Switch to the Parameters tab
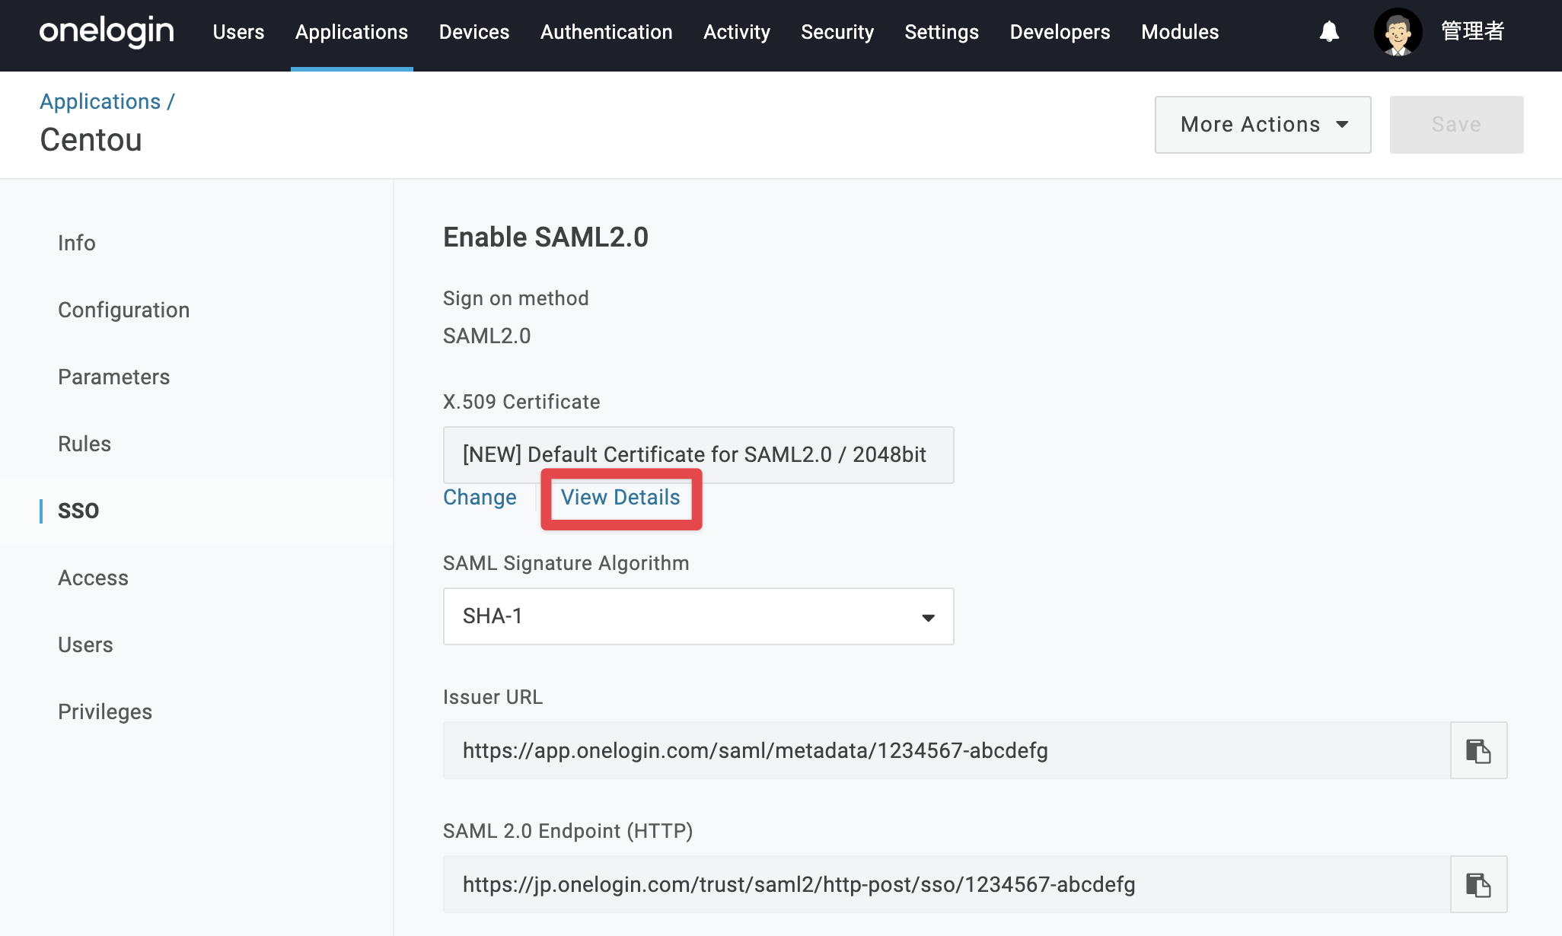1562x936 pixels. click(114, 377)
